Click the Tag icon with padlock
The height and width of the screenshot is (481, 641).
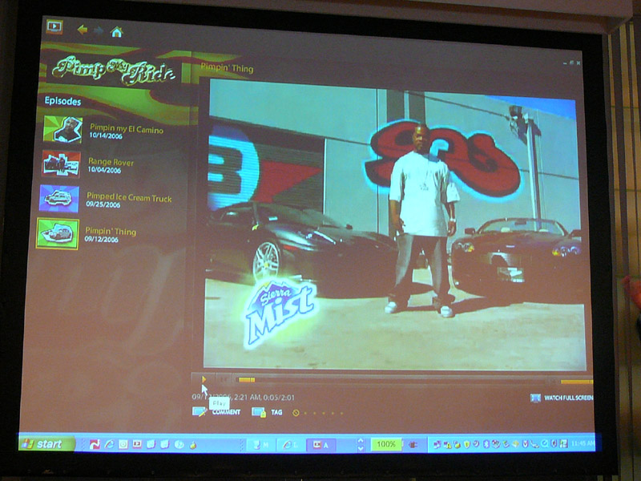259,412
